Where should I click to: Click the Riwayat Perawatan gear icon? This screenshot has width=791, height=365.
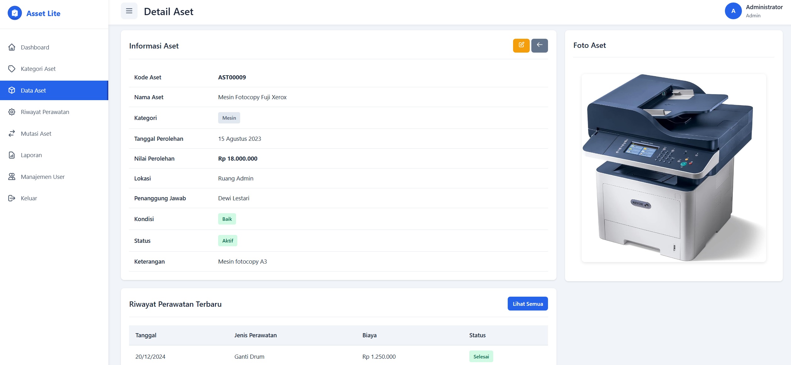pyautogui.click(x=12, y=112)
